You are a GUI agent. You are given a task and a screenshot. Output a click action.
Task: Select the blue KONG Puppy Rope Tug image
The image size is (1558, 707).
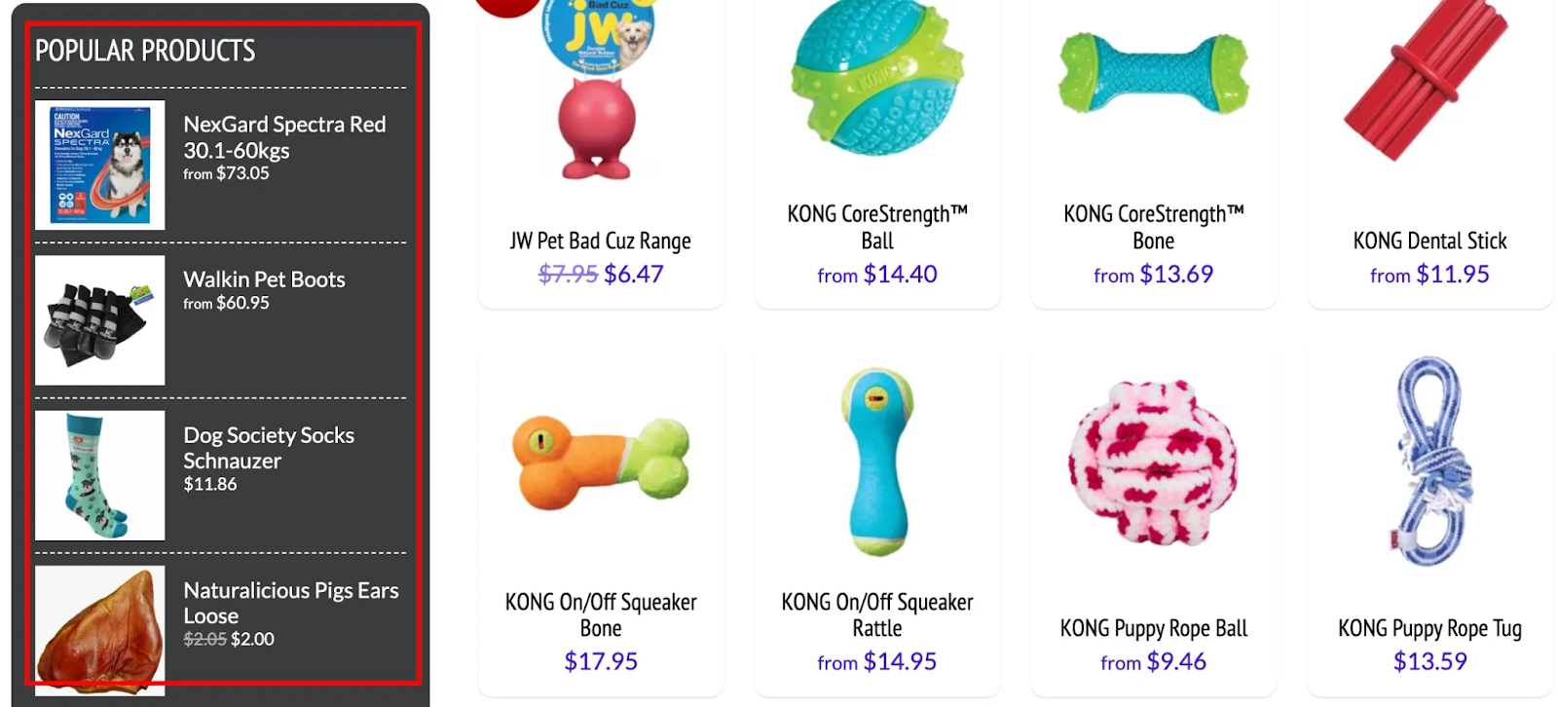pyautogui.click(x=1429, y=460)
